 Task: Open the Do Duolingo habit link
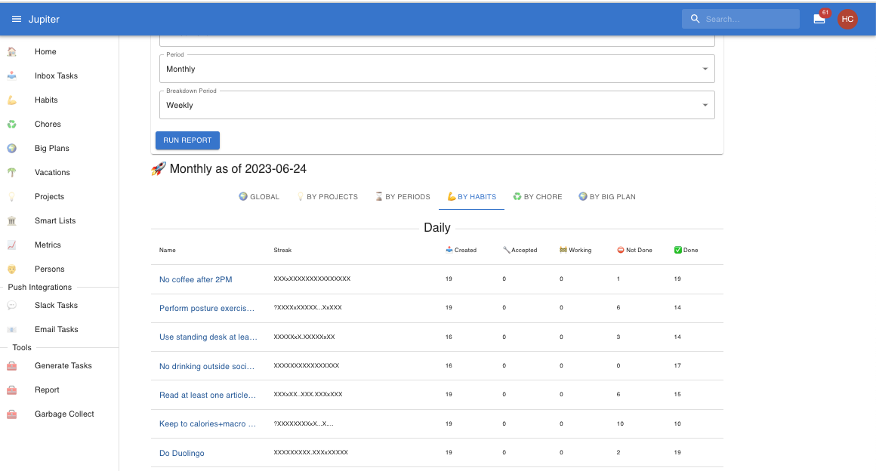tap(182, 453)
